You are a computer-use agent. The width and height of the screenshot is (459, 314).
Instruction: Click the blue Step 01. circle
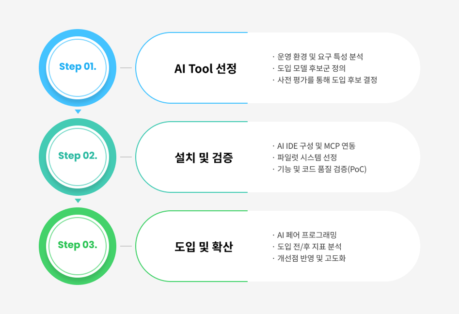pyautogui.click(x=78, y=67)
